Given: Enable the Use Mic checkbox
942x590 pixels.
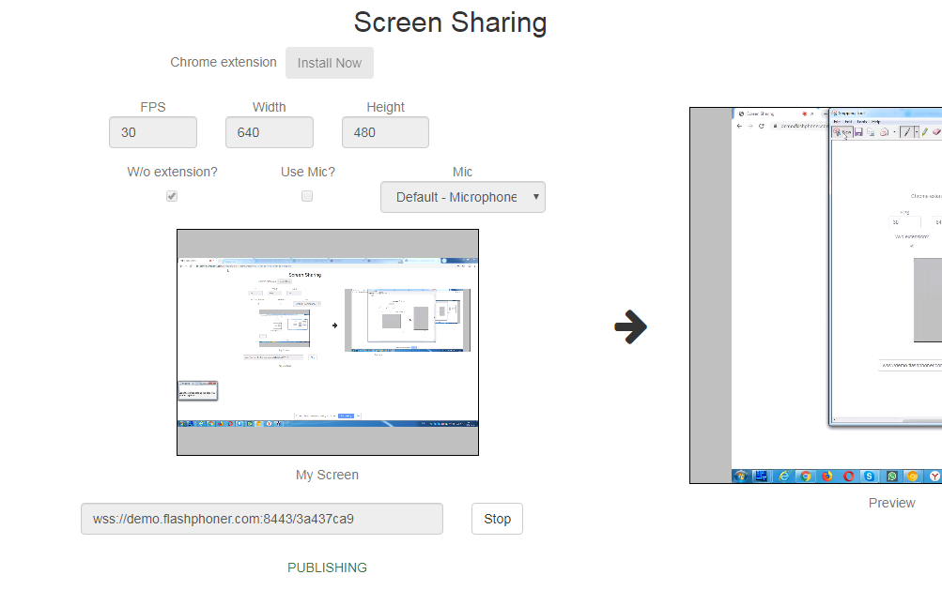Looking at the screenshot, I should pyautogui.click(x=307, y=196).
